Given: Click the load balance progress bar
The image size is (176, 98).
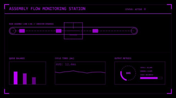Looking at the screenshot, I should click(151, 78).
